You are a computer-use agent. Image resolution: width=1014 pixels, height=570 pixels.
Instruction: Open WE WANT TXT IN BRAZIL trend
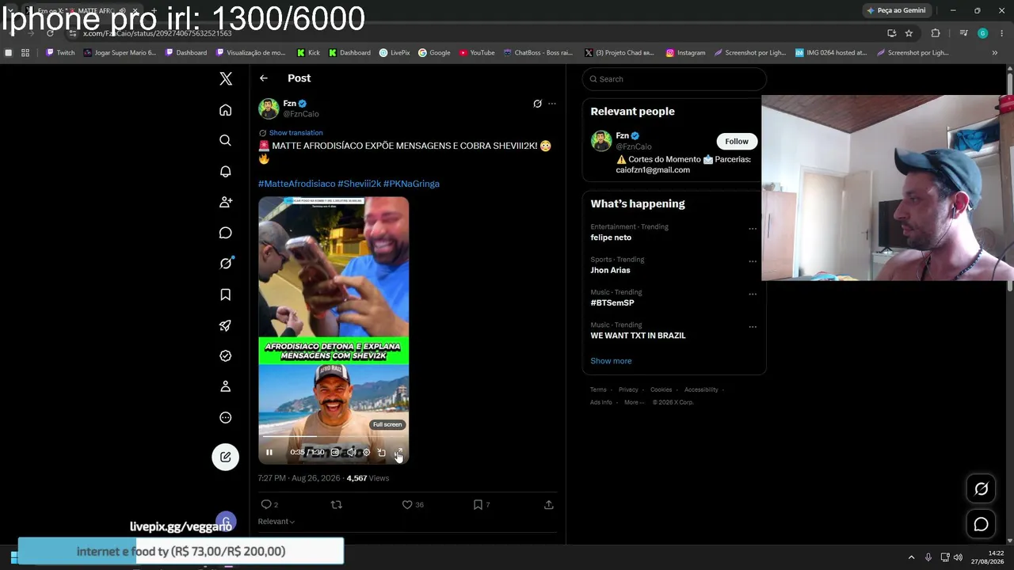tap(638, 336)
